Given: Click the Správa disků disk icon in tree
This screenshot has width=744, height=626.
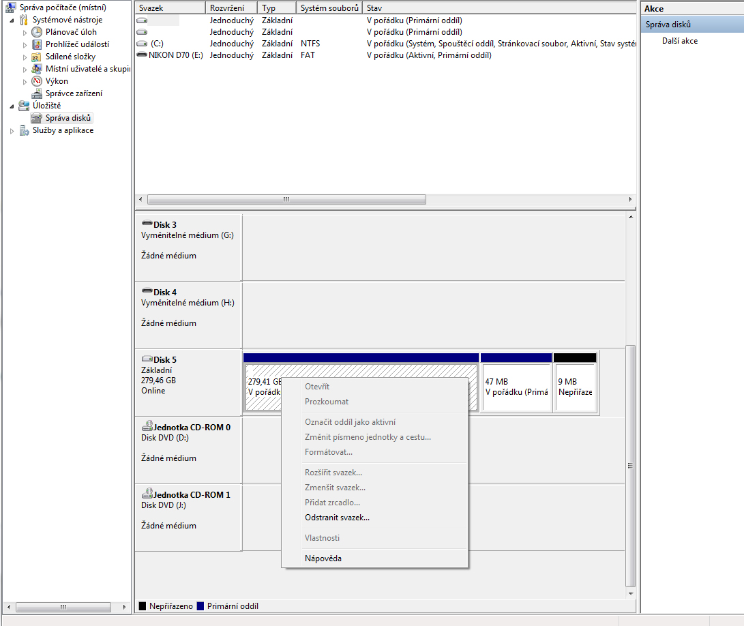Looking at the screenshot, I should pyautogui.click(x=37, y=118).
